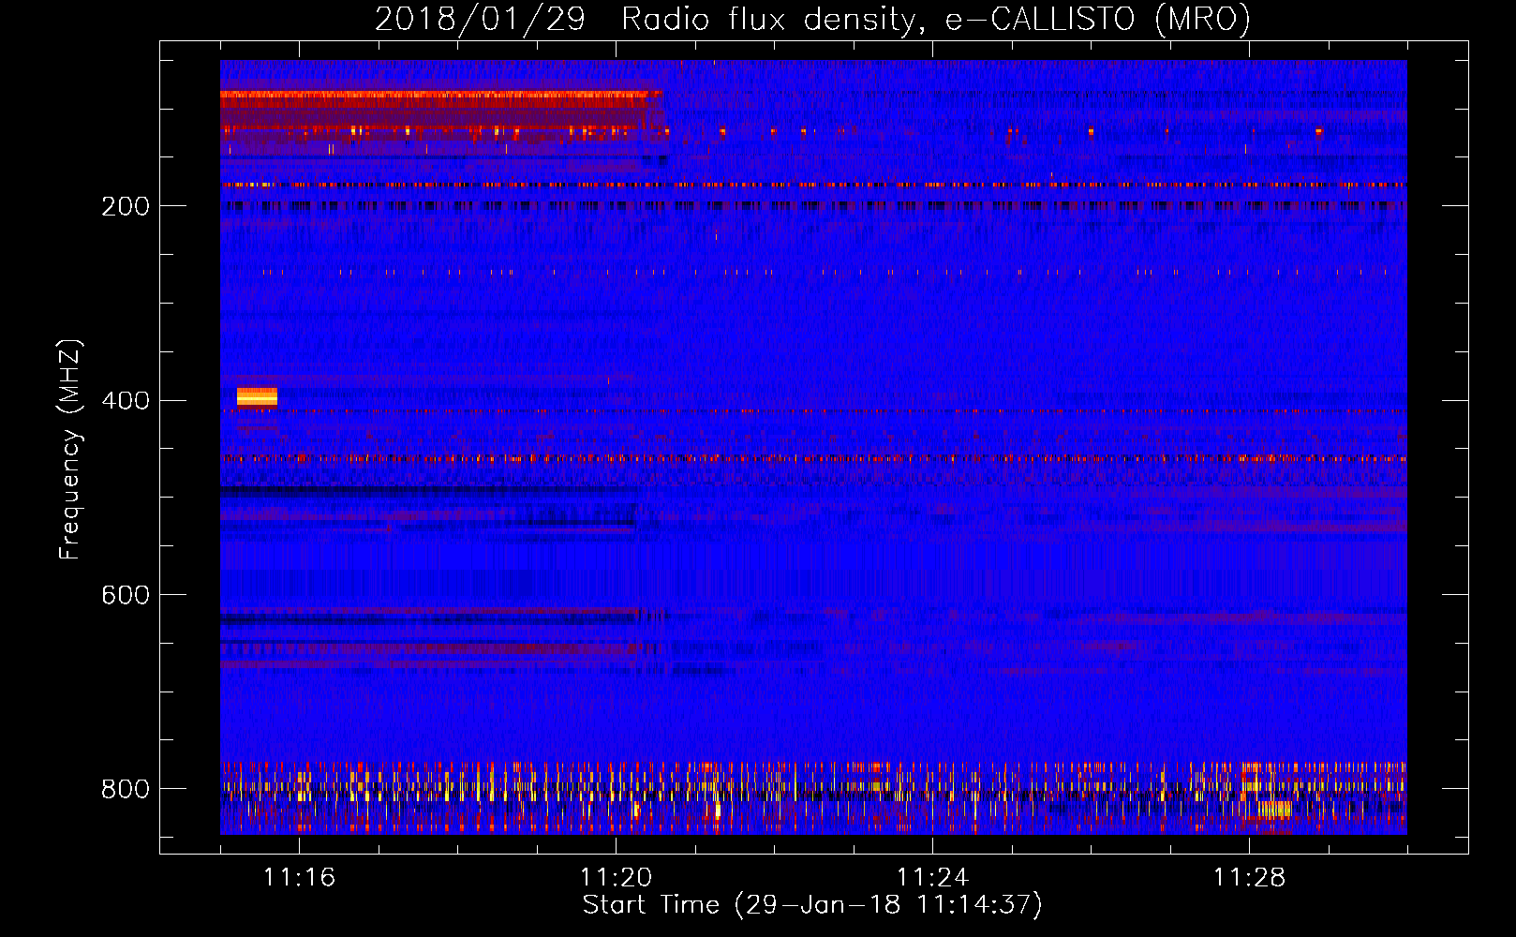Screen dimensions: 1516x937
Task: Click the 800 frequency tick label
Action: [x=126, y=789]
